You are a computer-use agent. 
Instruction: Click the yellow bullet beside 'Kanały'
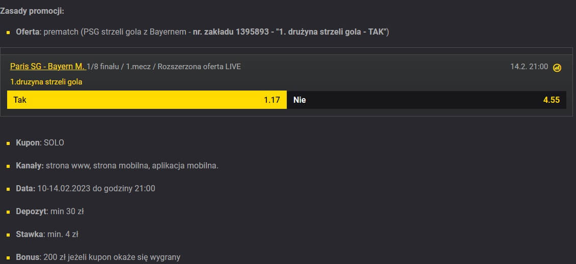tap(8, 166)
